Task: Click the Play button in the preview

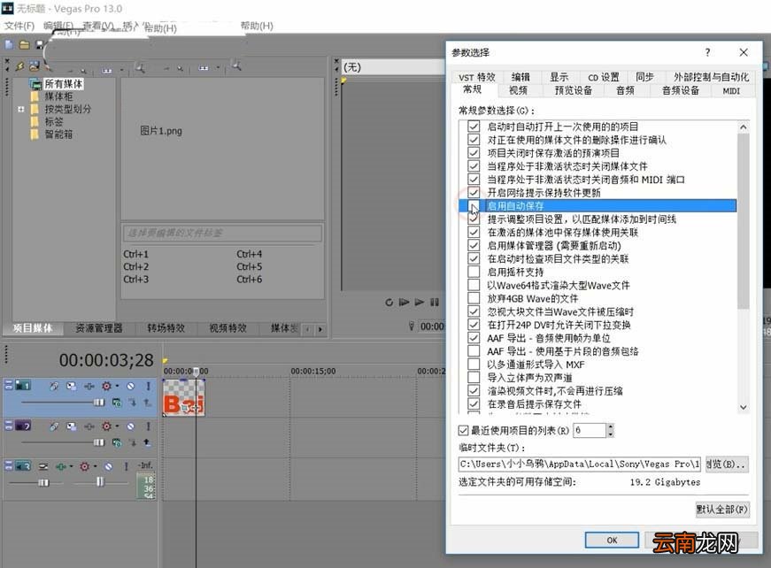Action: pos(420,303)
